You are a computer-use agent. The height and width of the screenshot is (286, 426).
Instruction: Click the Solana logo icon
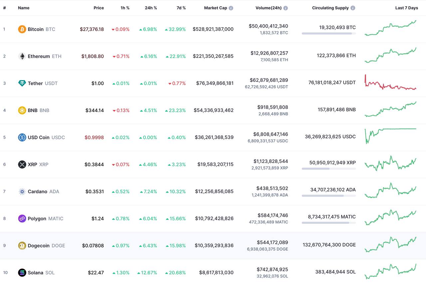pyautogui.click(x=22, y=273)
